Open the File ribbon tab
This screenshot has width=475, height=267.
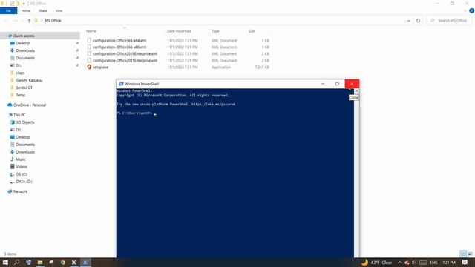coord(8,10)
